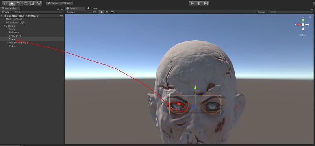The image size is (315, 146).
Task: Select the Eyelashes child object
Action: [15, 36]
